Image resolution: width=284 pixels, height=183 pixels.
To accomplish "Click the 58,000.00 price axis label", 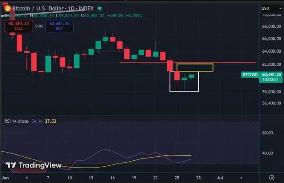I will (271, 92).
